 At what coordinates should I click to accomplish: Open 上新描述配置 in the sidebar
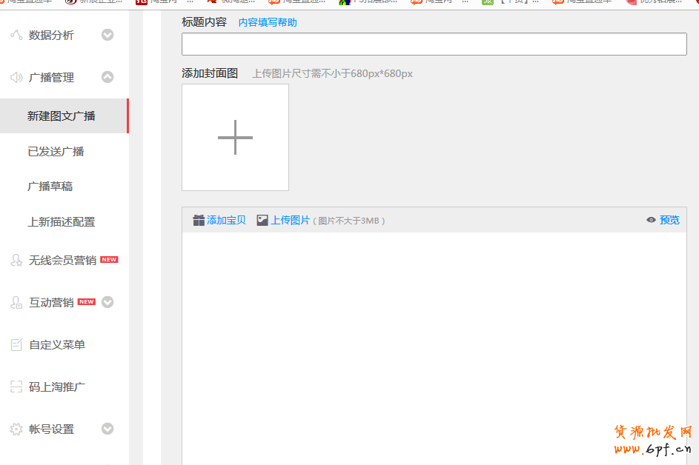pyautogui.click(x=61, y=221)
